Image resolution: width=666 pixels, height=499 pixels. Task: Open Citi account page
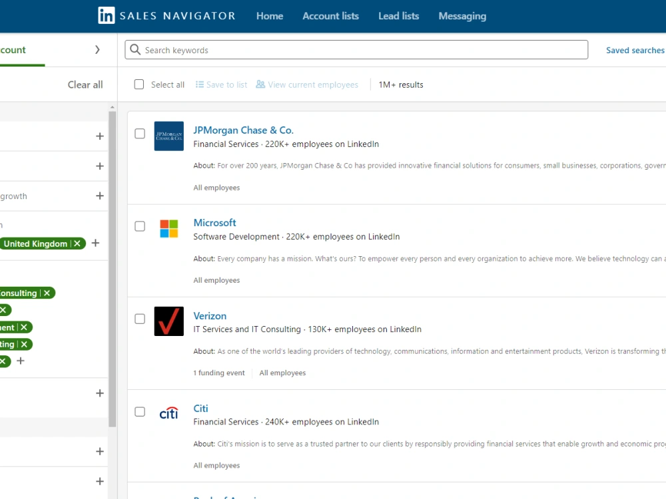pyautogui.click(x=200, y=409)
